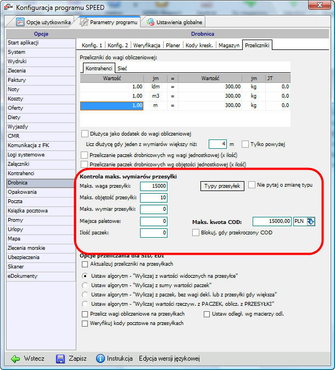The width and height of the screenshot is (335, 370).
Task: Click the ldm unit cell
Action: pyautogui.click(x=155, y=87)
